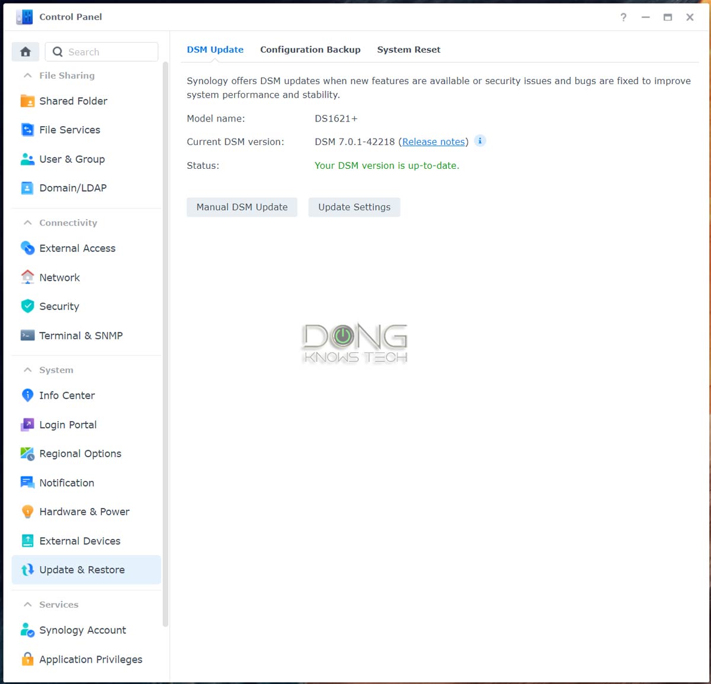Viewport: 711px width, 684px height.
Task: Switch to the Configuration Backup tab
Action: (310, 50)
